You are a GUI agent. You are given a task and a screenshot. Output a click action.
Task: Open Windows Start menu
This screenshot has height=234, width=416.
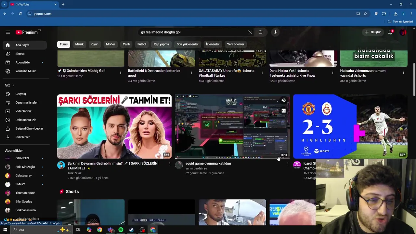pos(5,230)
